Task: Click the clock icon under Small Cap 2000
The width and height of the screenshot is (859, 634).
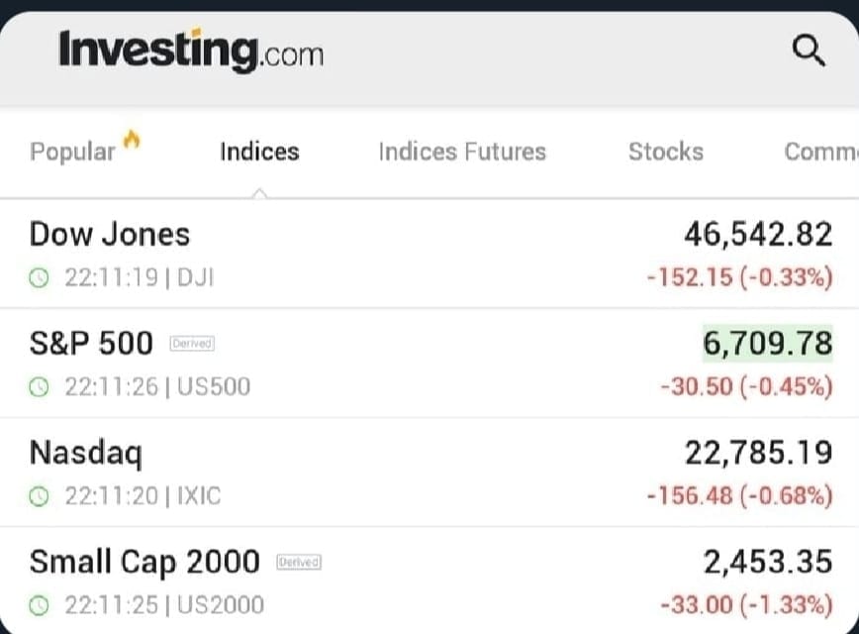Action: point(40,603)
